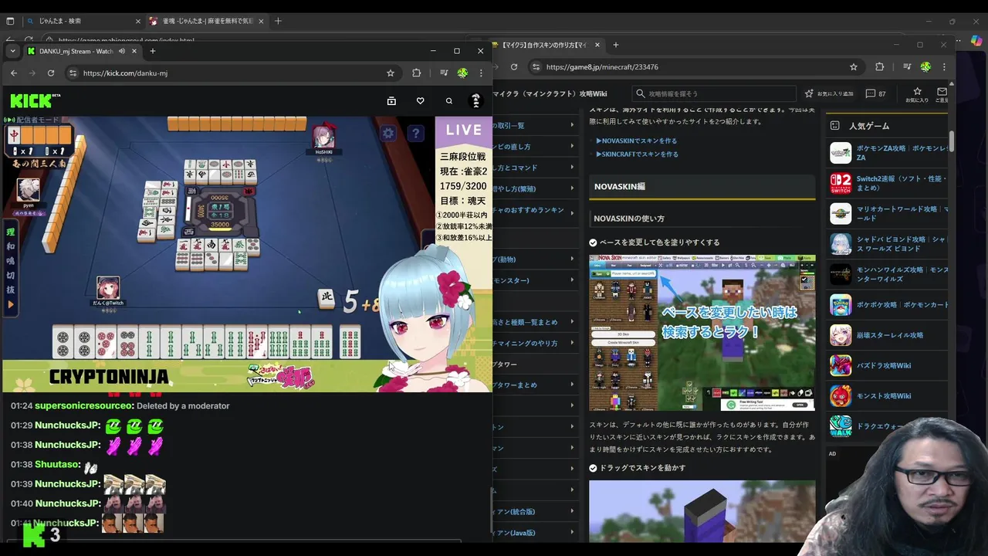The width and height of the screenshot is (988, 556).
Task: Open three-dot browser menu in Kick window
Action: click(x=481, y=73)
